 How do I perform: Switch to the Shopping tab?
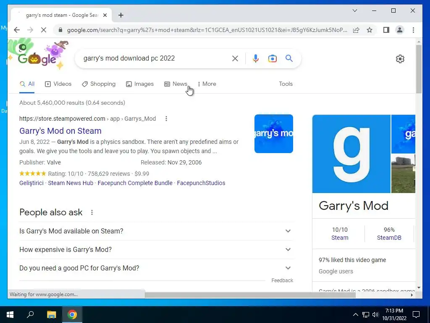click(99, 84)
